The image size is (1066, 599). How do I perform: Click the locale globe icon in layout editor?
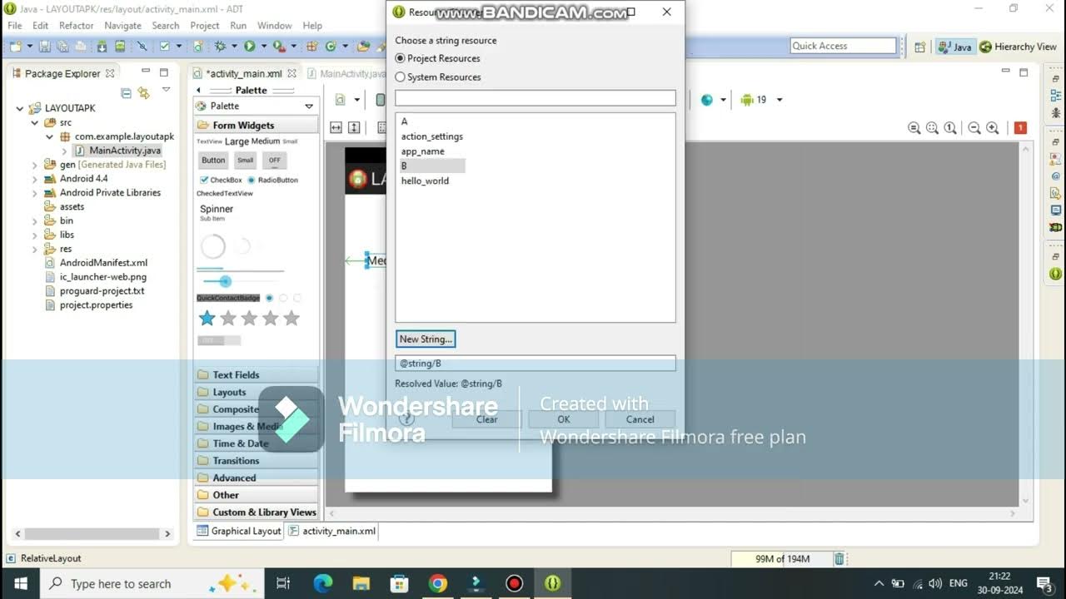(x=707, y=100)
